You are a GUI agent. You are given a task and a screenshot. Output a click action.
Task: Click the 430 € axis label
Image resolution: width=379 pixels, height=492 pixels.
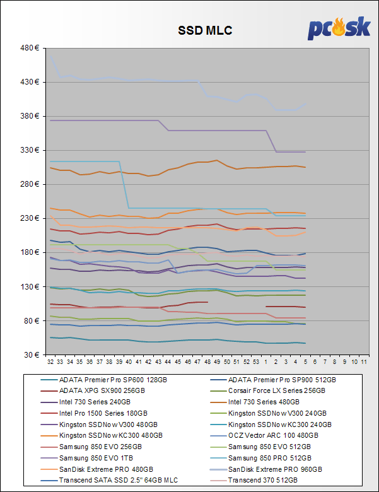(x=30, y=82)
